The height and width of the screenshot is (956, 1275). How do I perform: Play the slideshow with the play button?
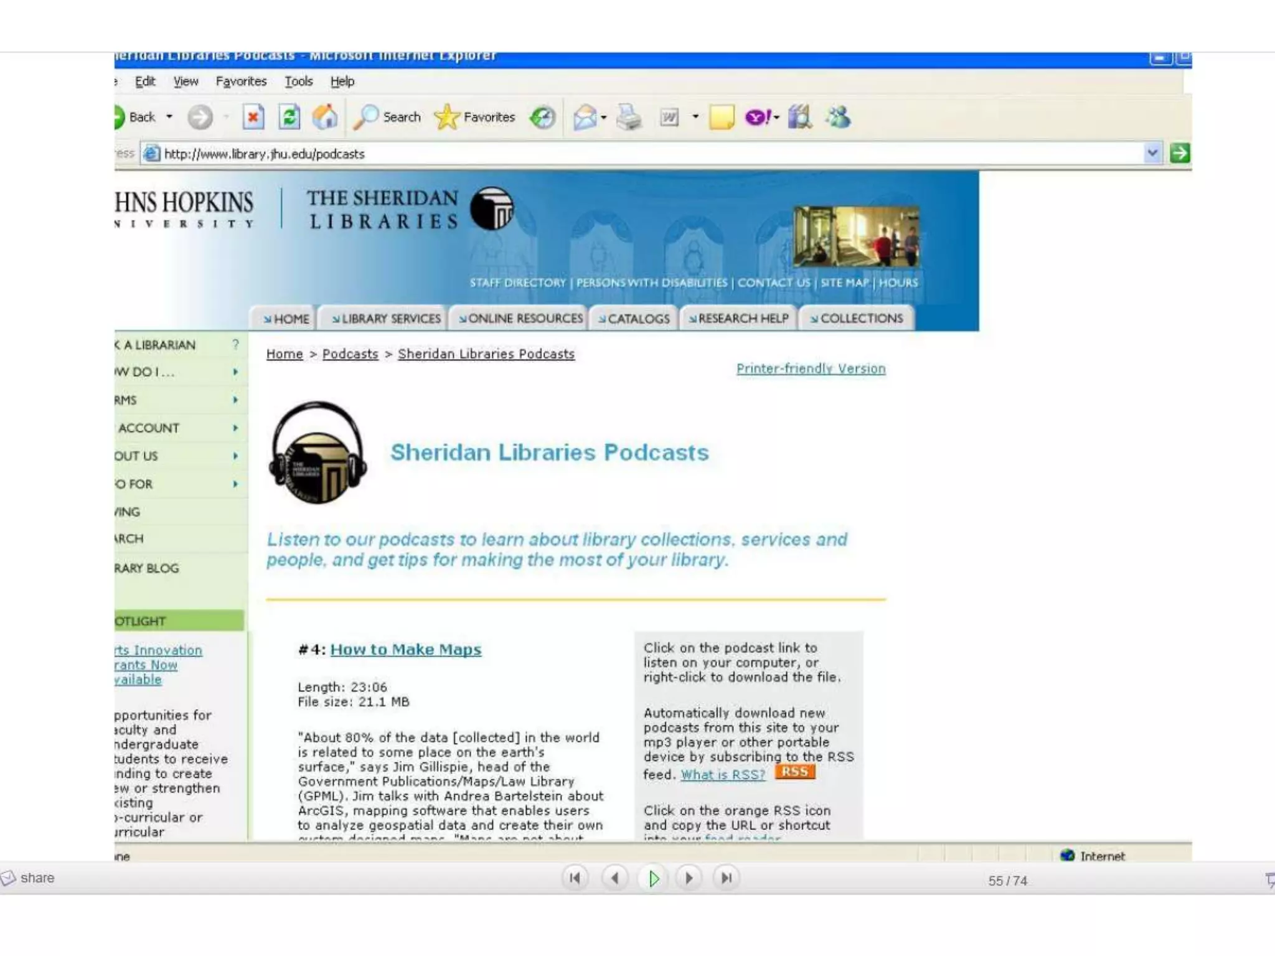[653, 878]
